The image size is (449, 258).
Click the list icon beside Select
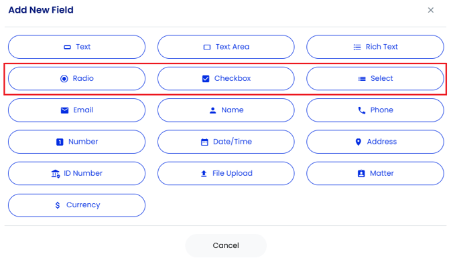pyautogui.click(x=362, y=79)
